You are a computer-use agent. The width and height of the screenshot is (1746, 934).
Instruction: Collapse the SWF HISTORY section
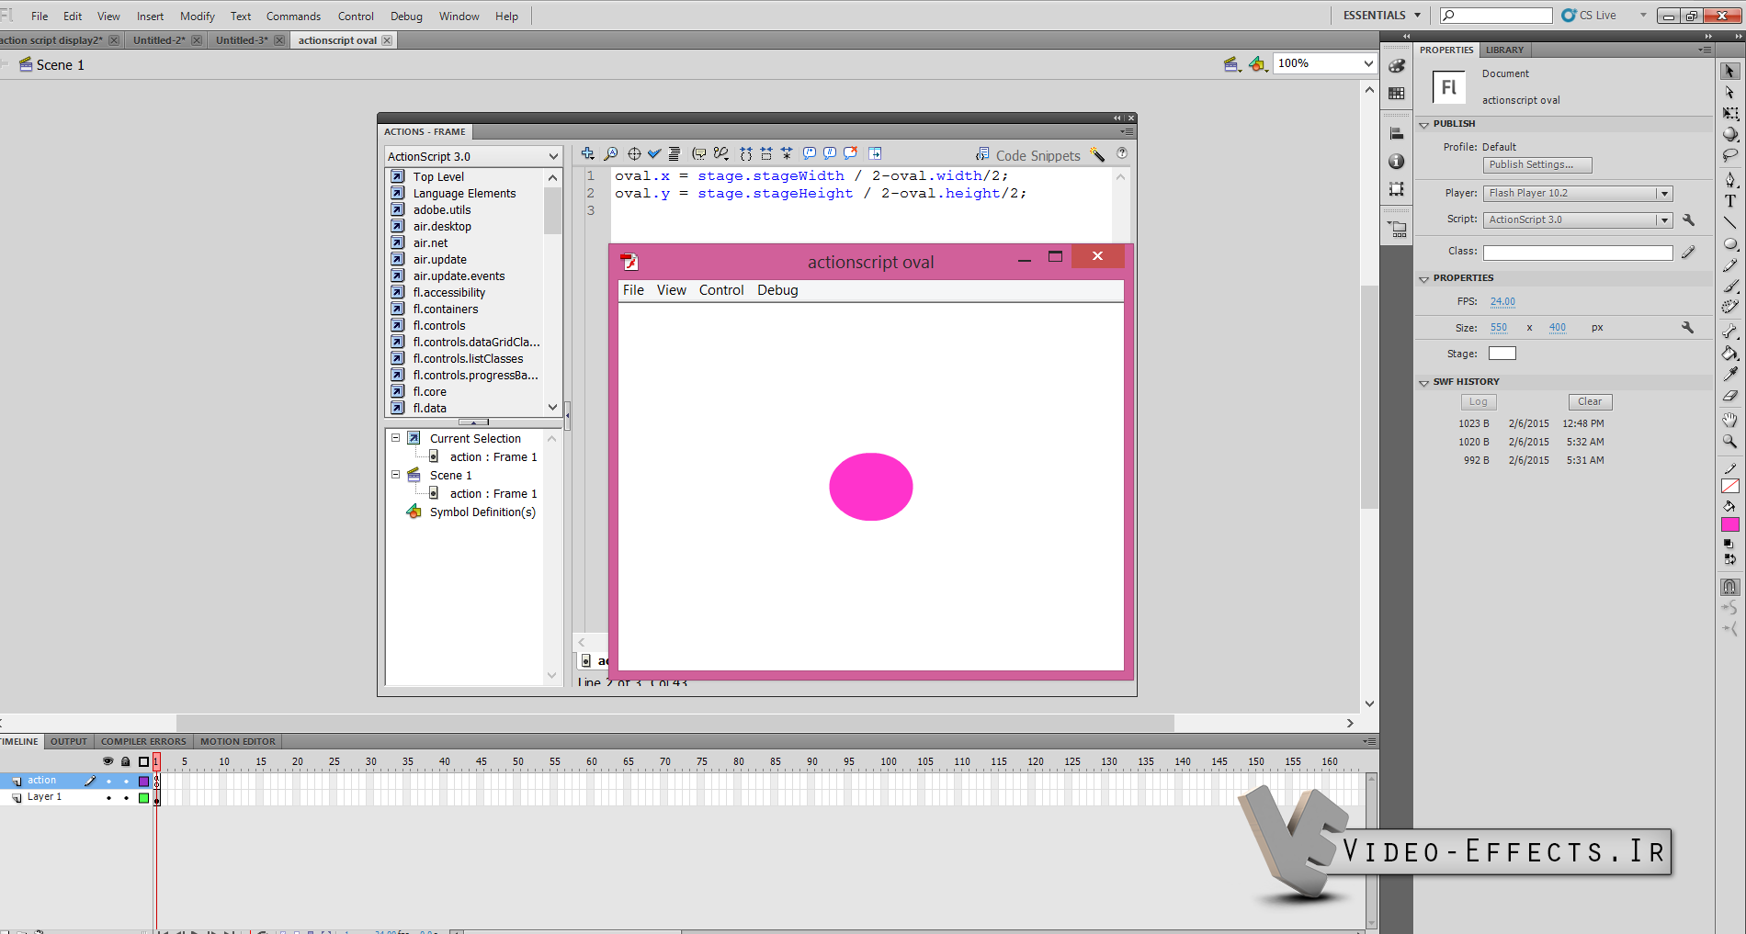1424,382
